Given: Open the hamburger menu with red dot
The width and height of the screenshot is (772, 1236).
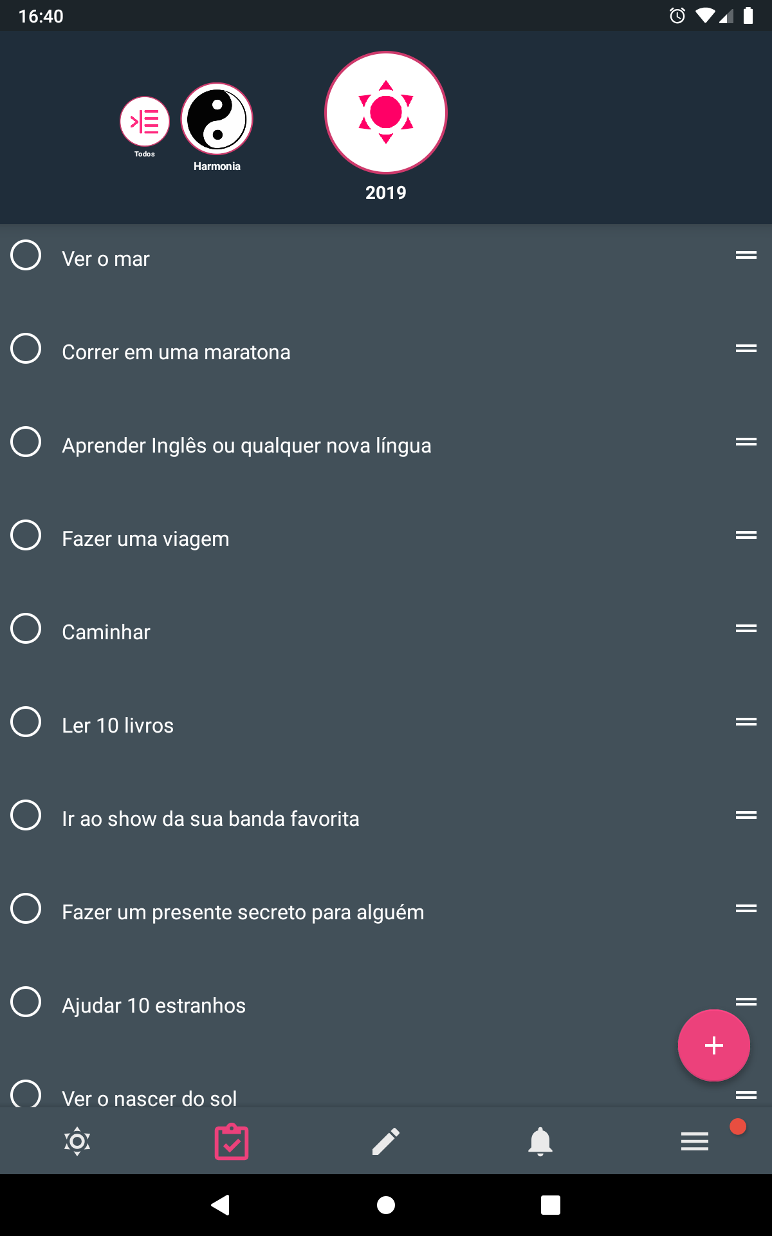Looking at the screenshot, I should click(x=695, y=1141).
